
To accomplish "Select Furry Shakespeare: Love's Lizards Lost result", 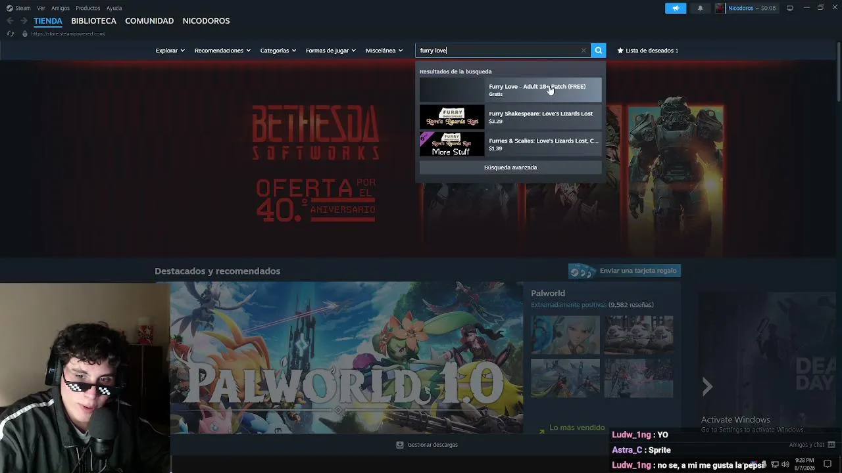I will click(510, 117).
